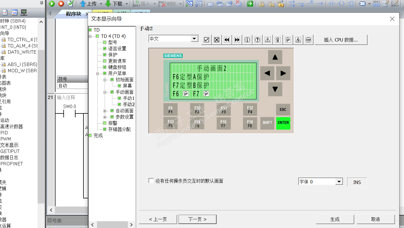Insert the accept checkmark icon into screen
Image resolution: width=404 pixels, height=228 pixels.
pos(207,40)
